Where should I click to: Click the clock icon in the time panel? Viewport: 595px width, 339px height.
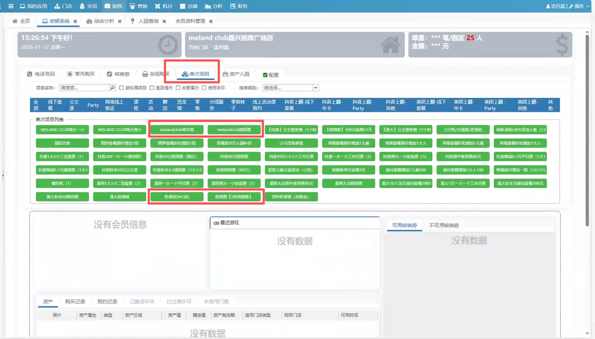tap(167, 45)
